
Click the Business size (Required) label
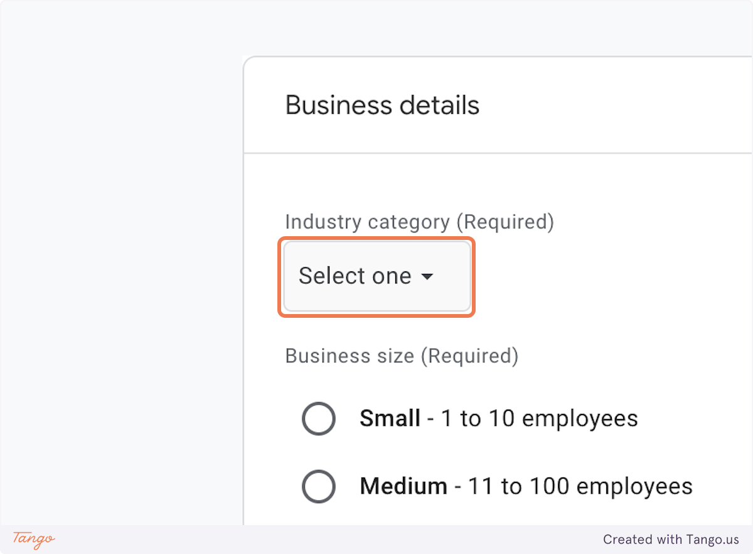point(402,356)
